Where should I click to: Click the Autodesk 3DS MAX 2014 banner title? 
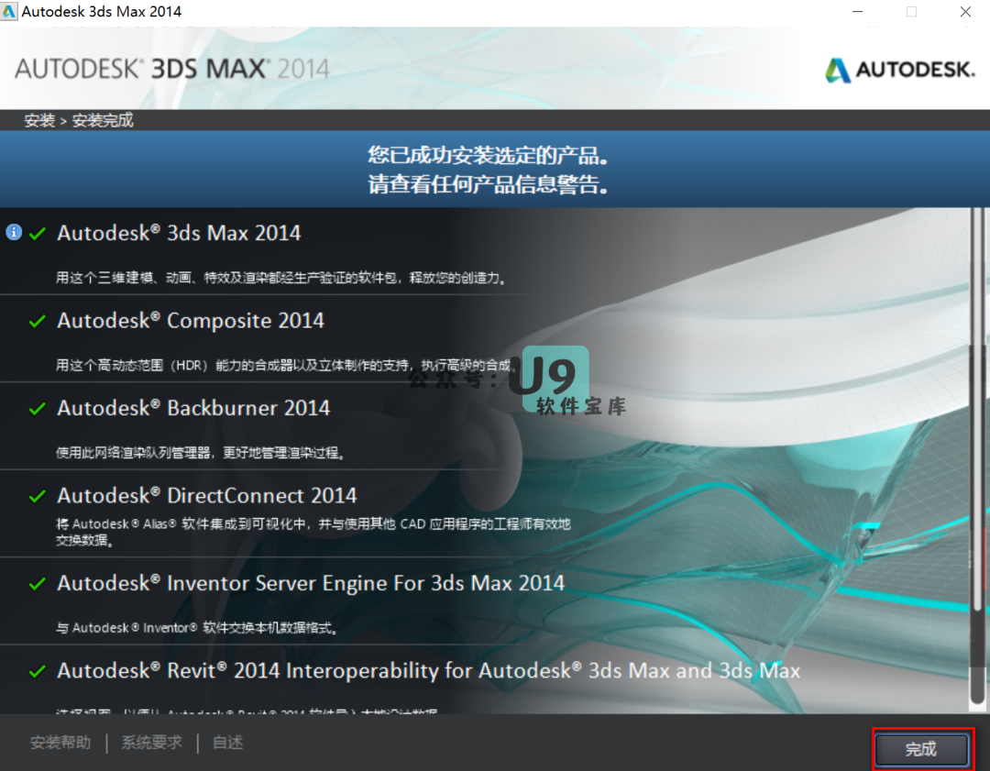coord(171,70)
